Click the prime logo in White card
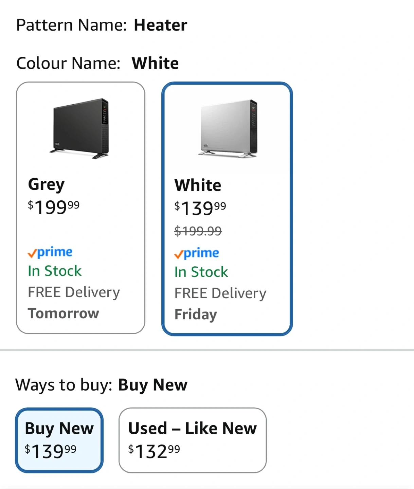Screen dimensions: 414x489 197,253
